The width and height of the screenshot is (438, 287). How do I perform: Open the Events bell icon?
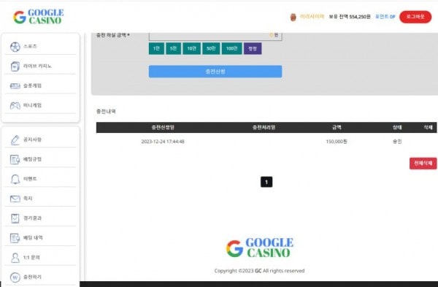tap(15, 179)
